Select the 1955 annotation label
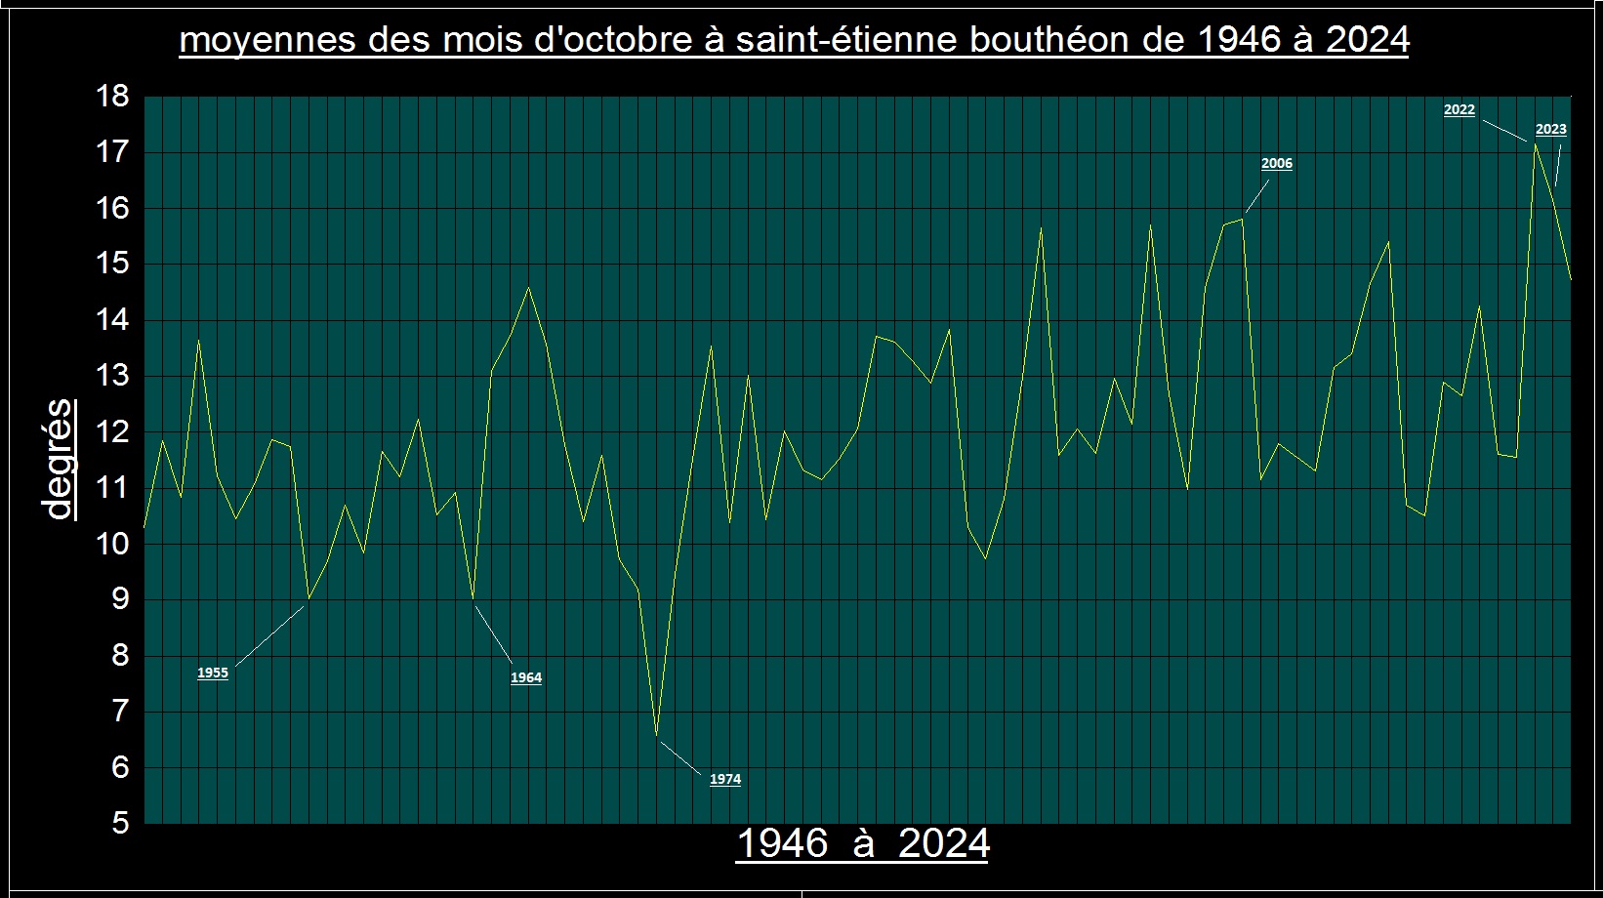1603x898 pixels. point(212,673)
